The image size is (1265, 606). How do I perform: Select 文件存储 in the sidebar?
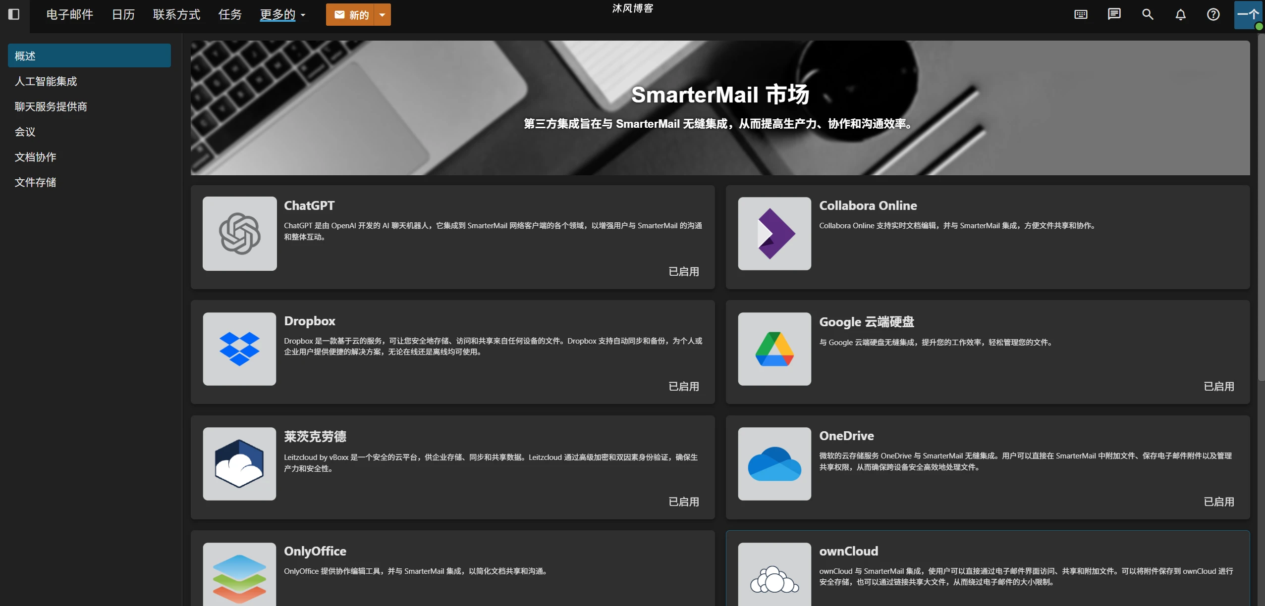click(x=89, y=182)
